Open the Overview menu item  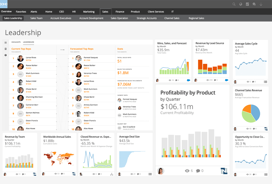[7, 11]
